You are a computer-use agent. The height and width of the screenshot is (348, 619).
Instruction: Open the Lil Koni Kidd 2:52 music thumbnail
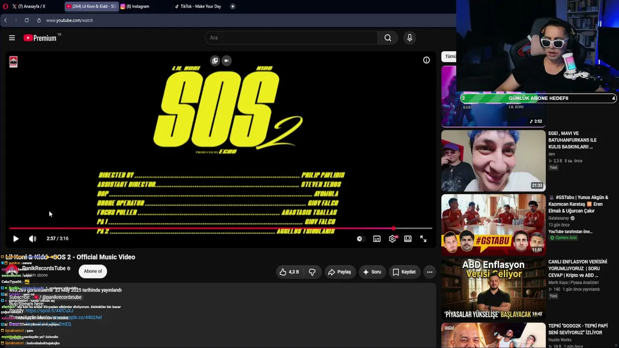coord(493,97)
